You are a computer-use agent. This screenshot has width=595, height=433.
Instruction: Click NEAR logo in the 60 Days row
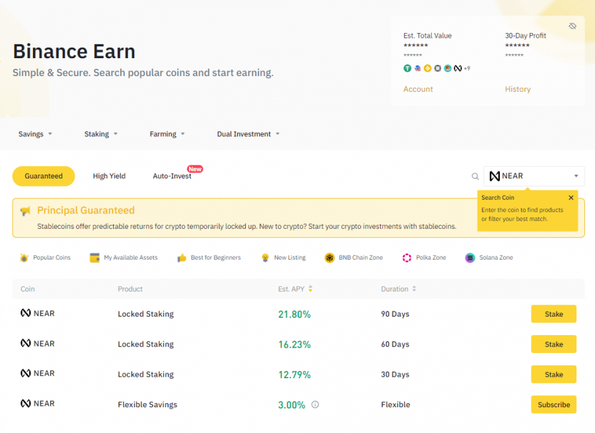pyautogui.click(x=25, y=343)
